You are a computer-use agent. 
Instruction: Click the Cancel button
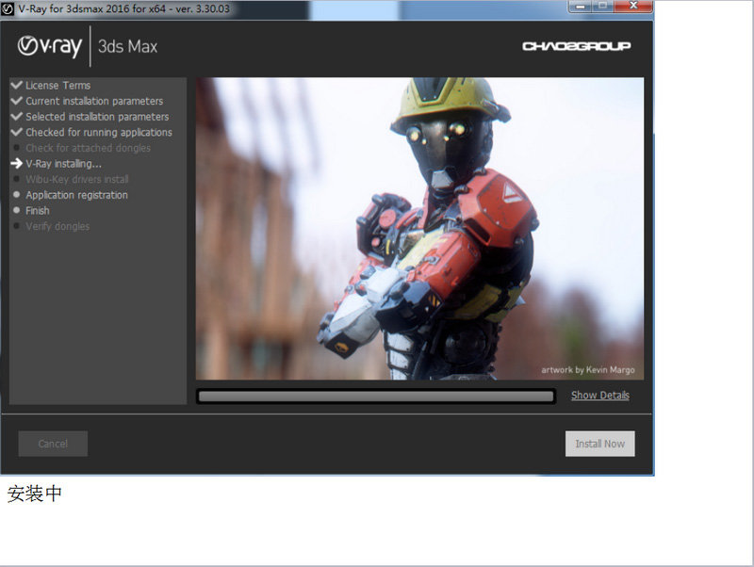[53, 444]
